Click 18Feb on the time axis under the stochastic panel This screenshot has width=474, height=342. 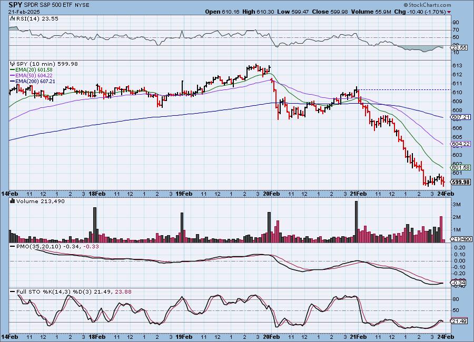97,337
